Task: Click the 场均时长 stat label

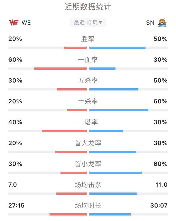Action: pos(88,205)
